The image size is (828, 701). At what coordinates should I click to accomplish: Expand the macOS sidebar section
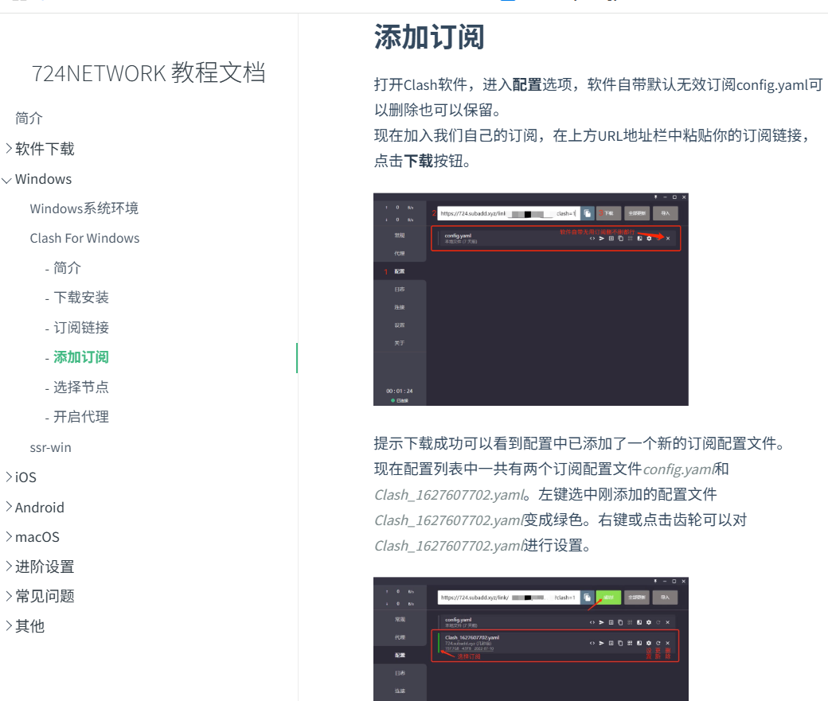(37, 537)
